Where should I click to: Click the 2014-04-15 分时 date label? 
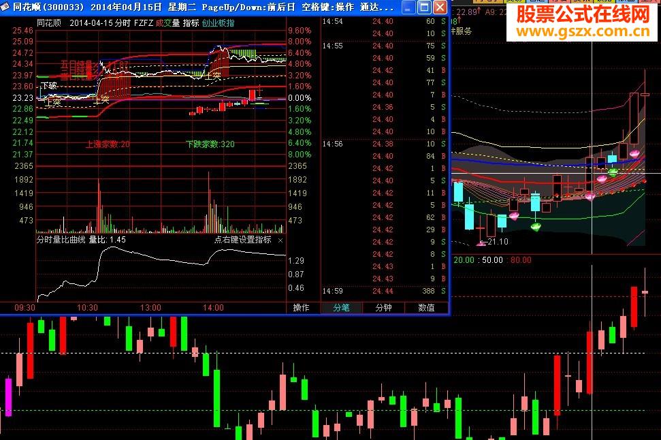[x=101, y=22]
